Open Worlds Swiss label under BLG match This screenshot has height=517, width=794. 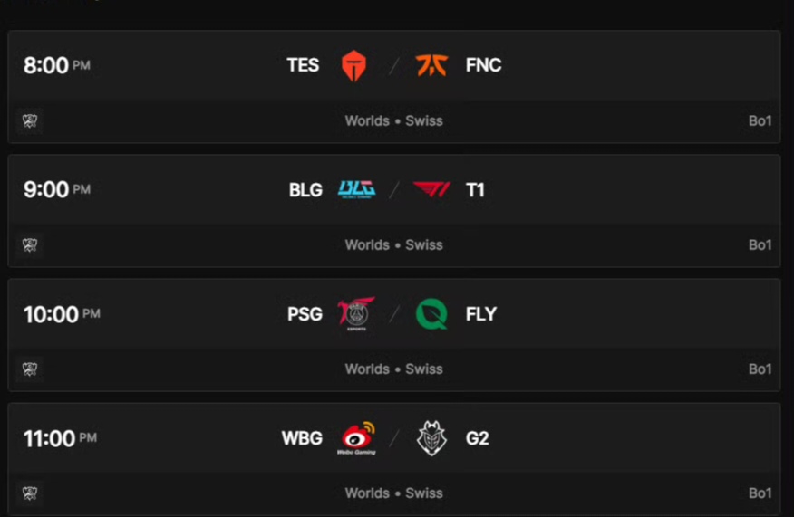click(393, 244)
